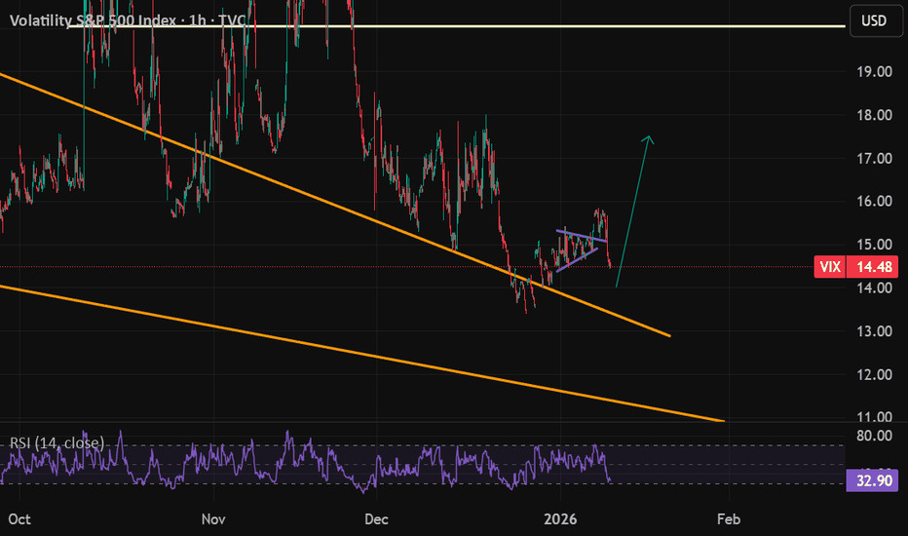908x536 pixels.
Task: Select the yellow horizontal line at top
Action: 487,26
